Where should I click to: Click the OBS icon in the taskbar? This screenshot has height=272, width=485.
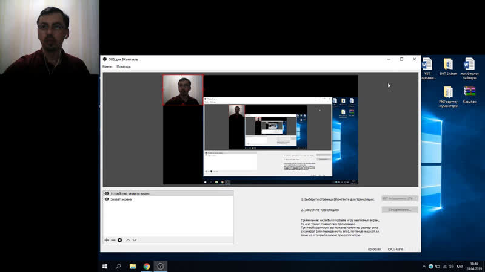coord(161,266)
